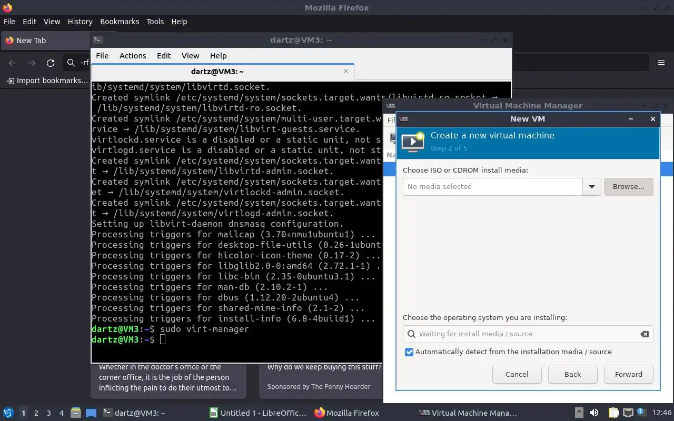Click the terminal window title bar icon
This screenshot has height=421, width=674.
pyautogui.click(x=97, y=40)
